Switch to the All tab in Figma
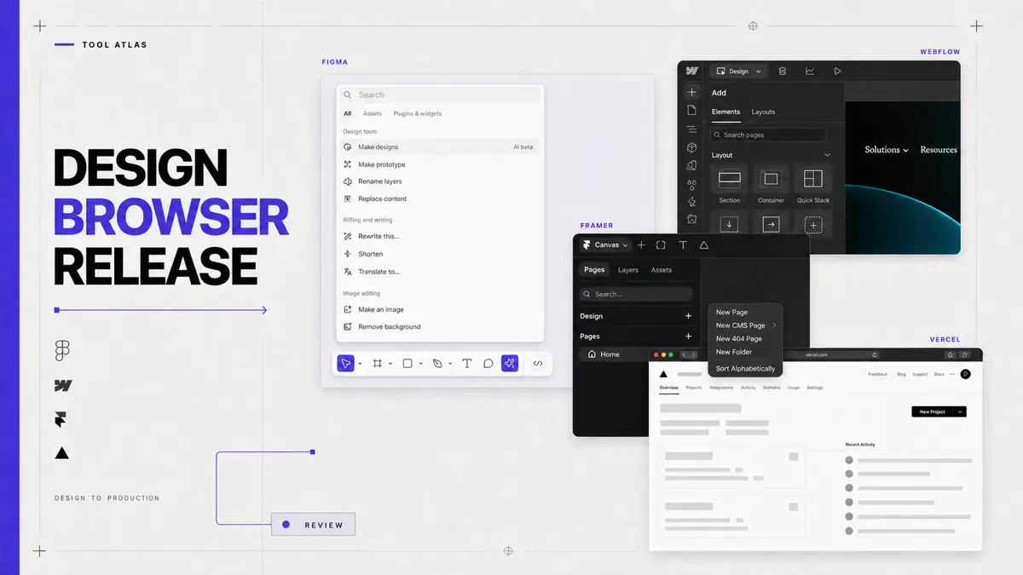This screenshot has height=575, width=1023. (348, 113)
